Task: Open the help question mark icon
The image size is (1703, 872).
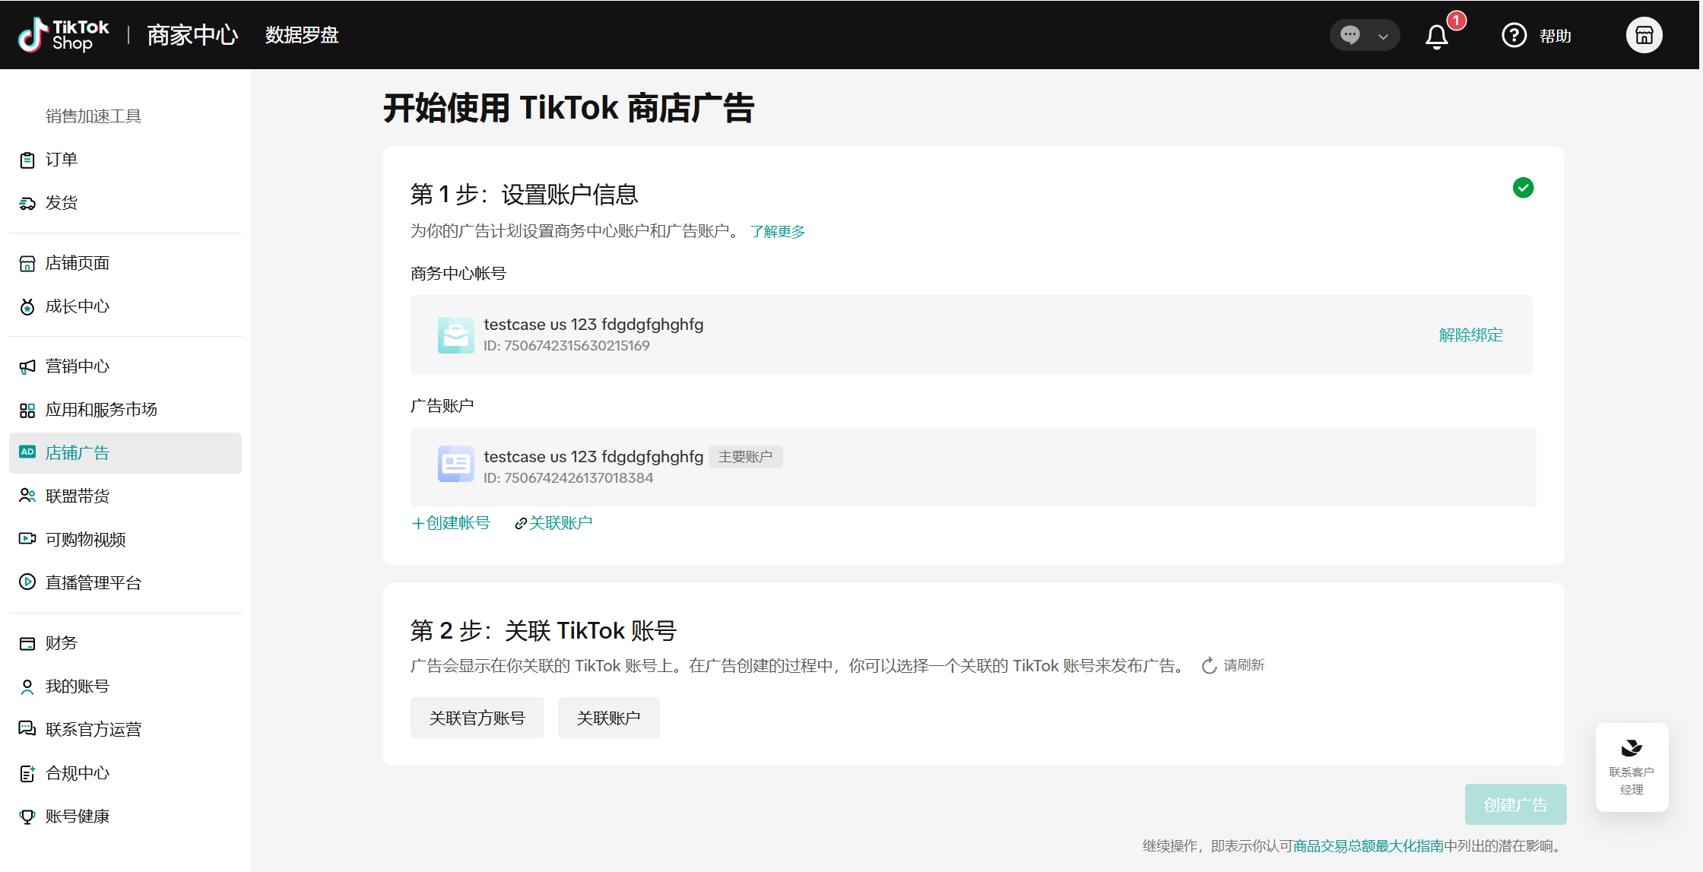Action: tap(1514, 35)
